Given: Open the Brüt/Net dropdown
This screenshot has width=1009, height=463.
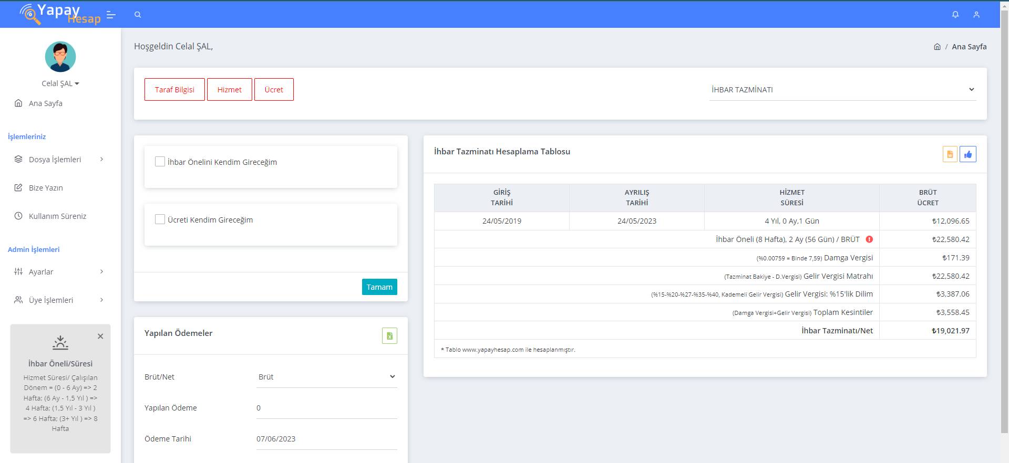Looking at the screenshot, I should pos(326,377).
